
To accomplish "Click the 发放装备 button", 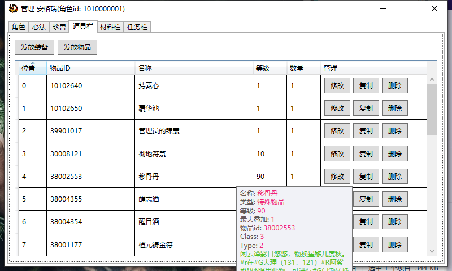I will (x=34, y=47).
